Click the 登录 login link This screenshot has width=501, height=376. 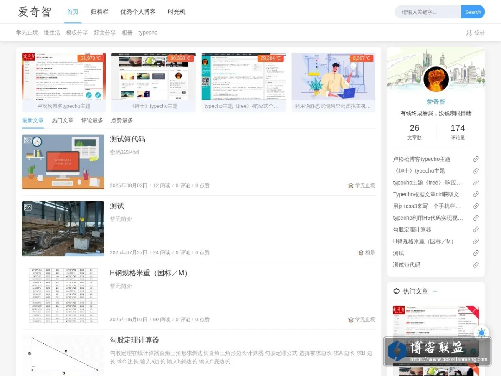coord(479,33)
